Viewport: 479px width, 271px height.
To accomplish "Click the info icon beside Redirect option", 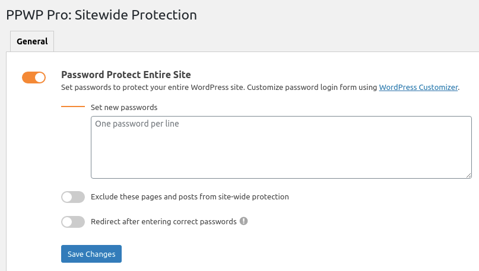I will [243, 221].
